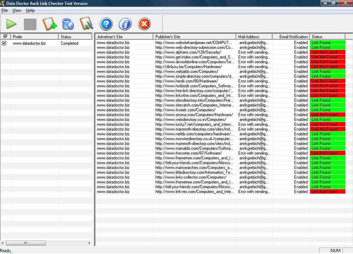Select the get-index.com publisher row
The width and height of the screenshot is (353, 254).
pos(221,57)
